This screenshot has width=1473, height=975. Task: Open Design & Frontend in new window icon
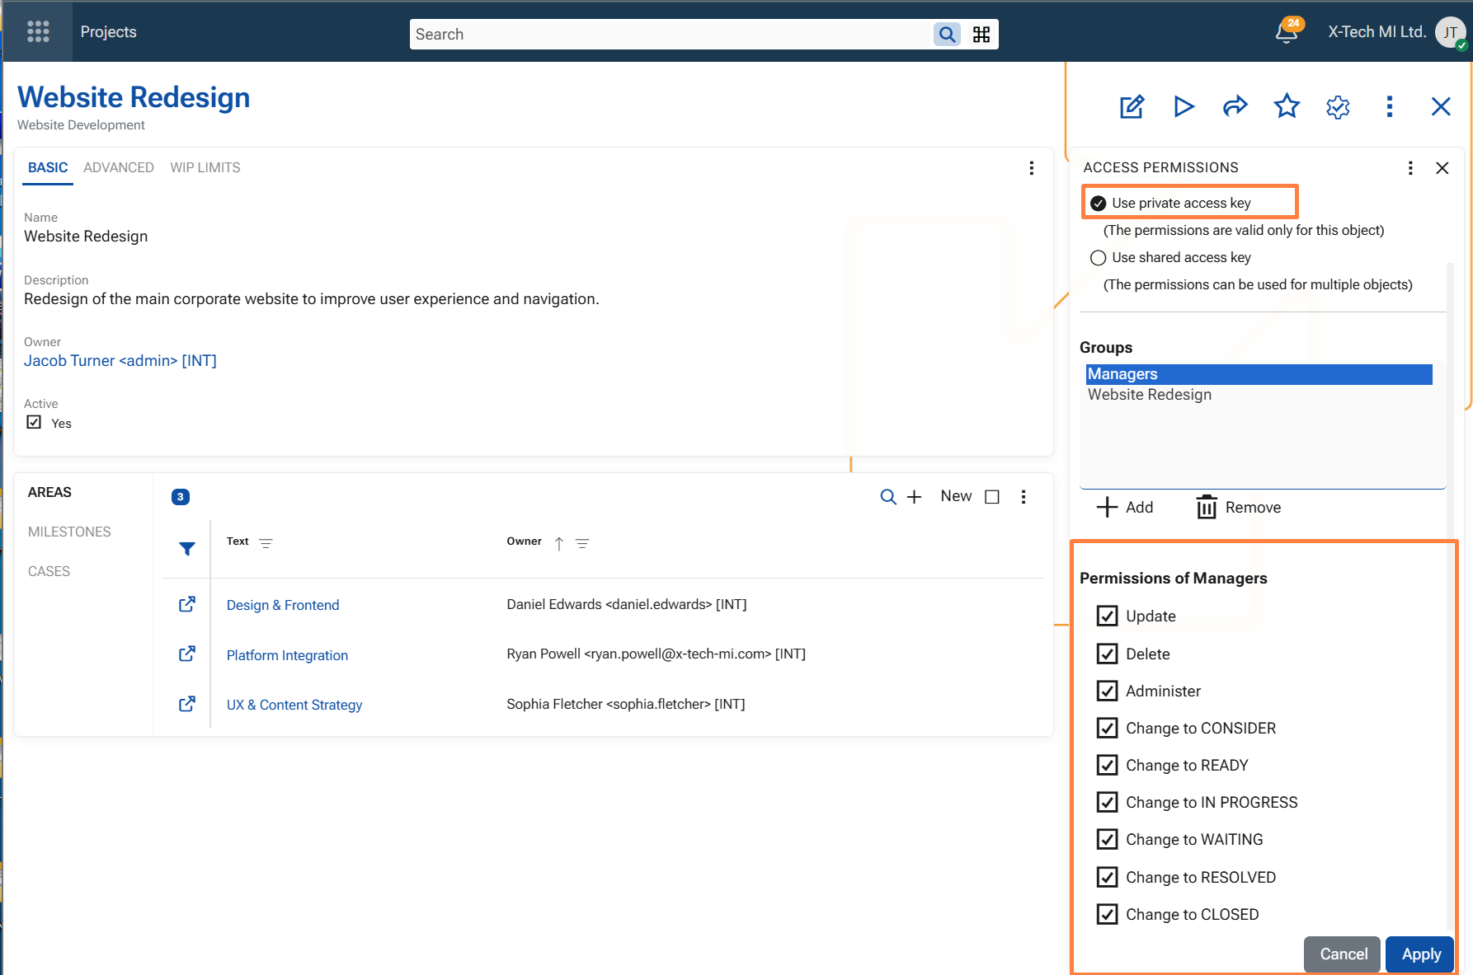coord(187,604)
